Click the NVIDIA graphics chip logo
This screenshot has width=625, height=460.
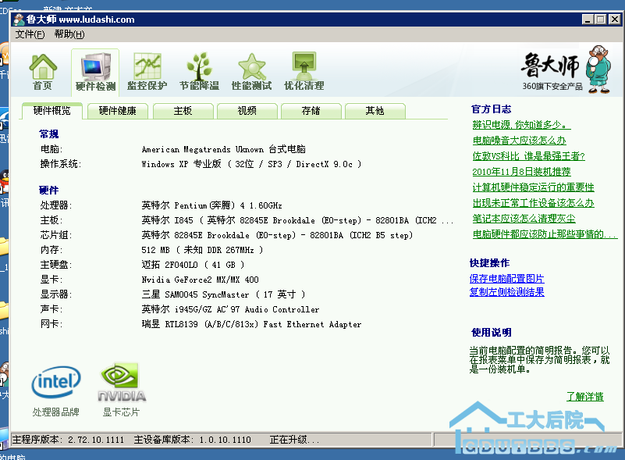tap(122, 382)
